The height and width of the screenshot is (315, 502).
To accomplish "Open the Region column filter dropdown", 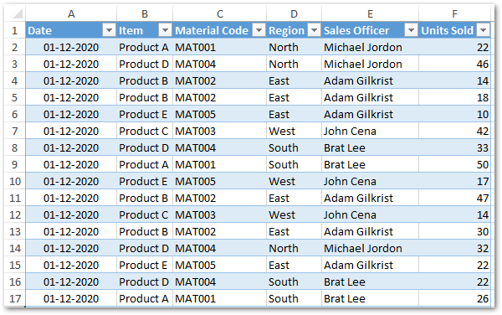I will [x=314, y=30].
